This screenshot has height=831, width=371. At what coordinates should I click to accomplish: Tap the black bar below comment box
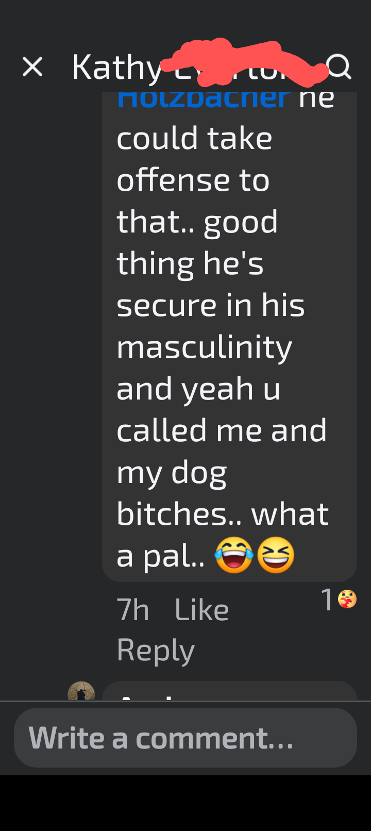[x=185, y=803]
